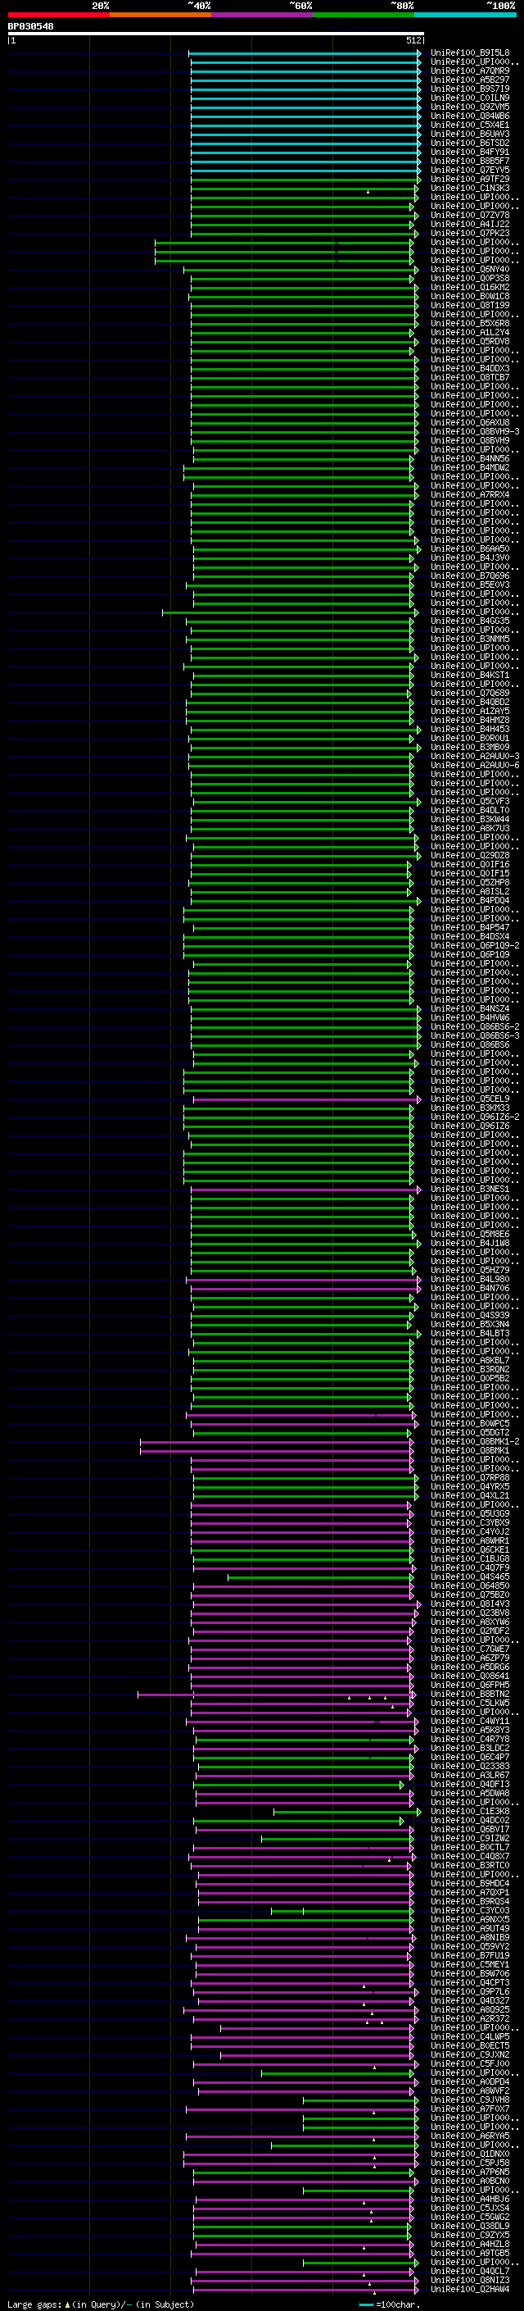The width and height of the screenshot is (524, 2311).
Task: Select the UniRef100_A1L2Y4 label
Action: point(470,332)
